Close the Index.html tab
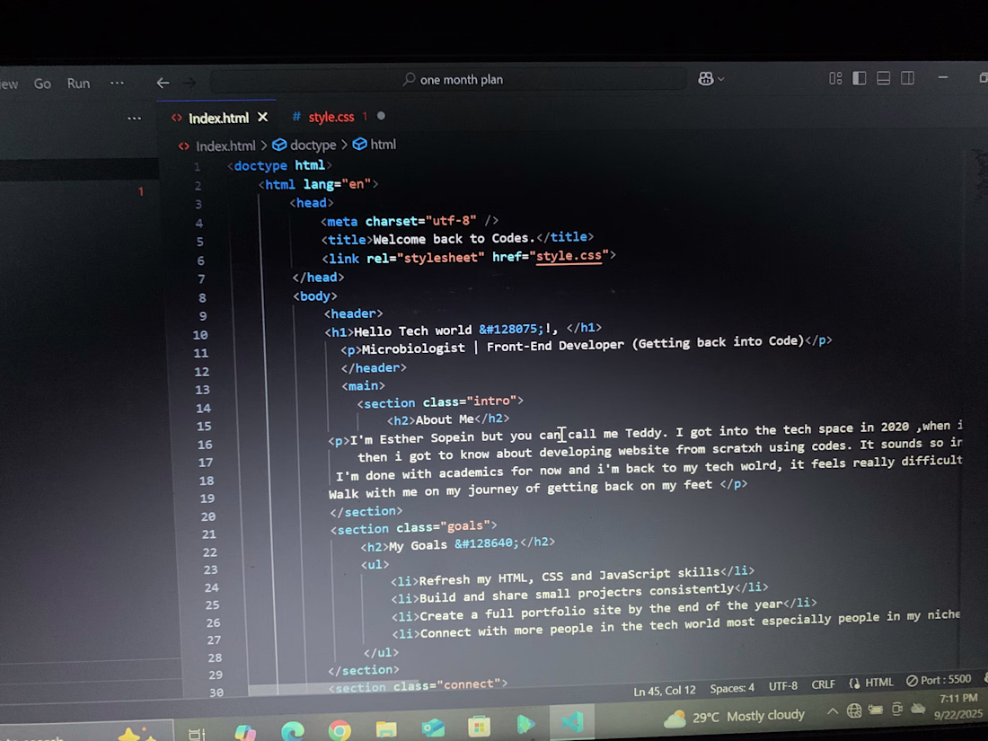Screen dimensions: 988x741 (263, 117)
